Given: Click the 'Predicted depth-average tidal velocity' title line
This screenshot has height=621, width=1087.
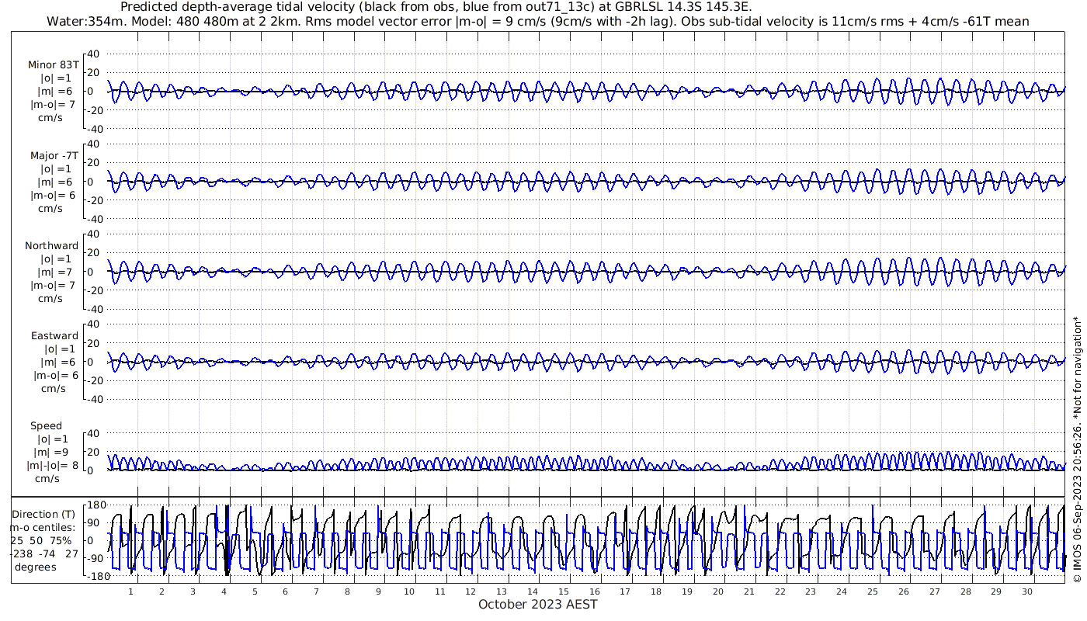Looking at the screenshot, I should [436, 7].
